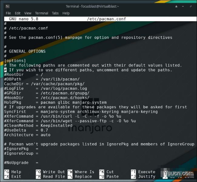Click the '#XferCommand = /usr/bin/curl' line

pos(62,116)
